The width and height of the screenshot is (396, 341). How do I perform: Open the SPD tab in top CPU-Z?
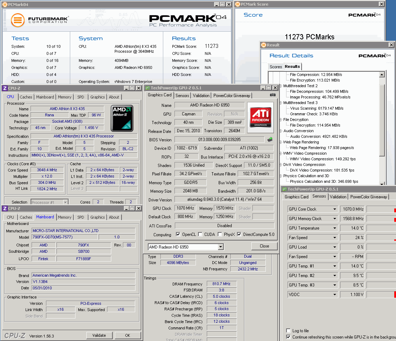[x=80, y=97]
